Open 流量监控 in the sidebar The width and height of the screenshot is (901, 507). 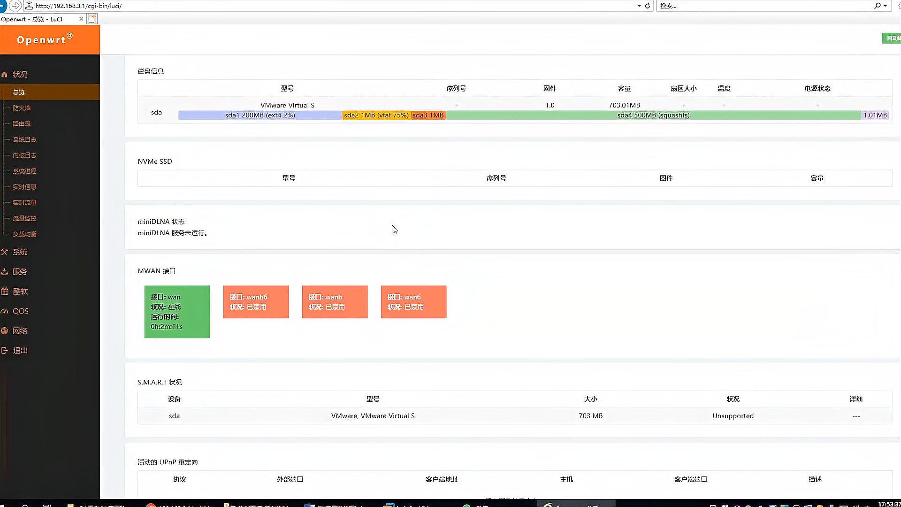point(24,218)
